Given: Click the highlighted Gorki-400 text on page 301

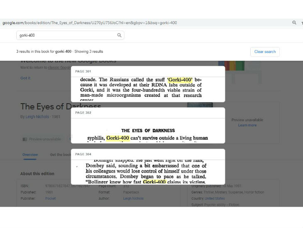Looking at the screenshot, I should click(180, 79).
